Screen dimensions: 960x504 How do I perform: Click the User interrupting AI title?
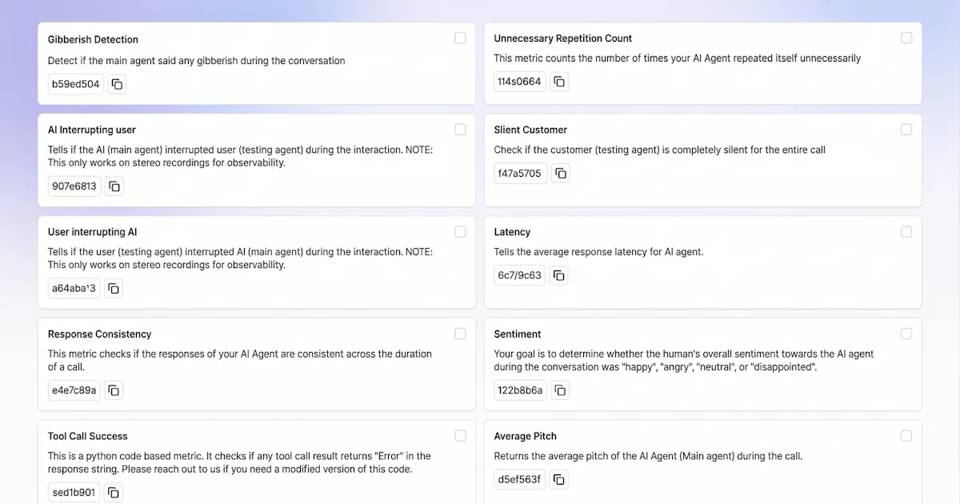point(93,232)
